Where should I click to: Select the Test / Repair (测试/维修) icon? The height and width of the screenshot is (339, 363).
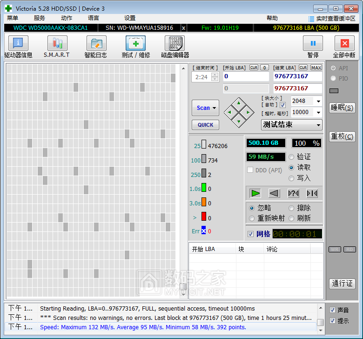[136, 43]
